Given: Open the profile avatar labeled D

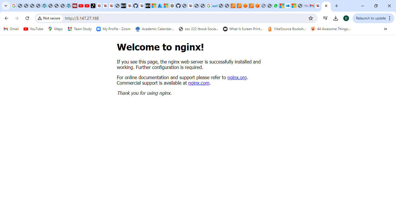Looking at the screenshot, I should (x=346, y=18).
